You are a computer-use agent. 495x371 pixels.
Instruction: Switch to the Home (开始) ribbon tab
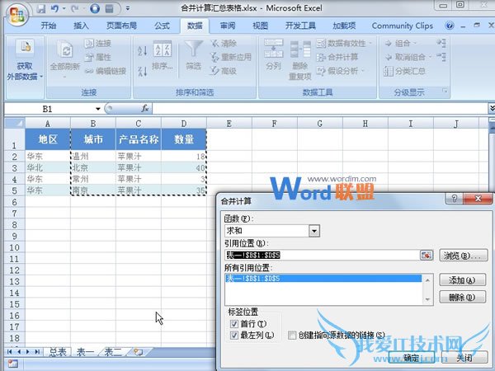pyautogui.click(x=49, y=26)
